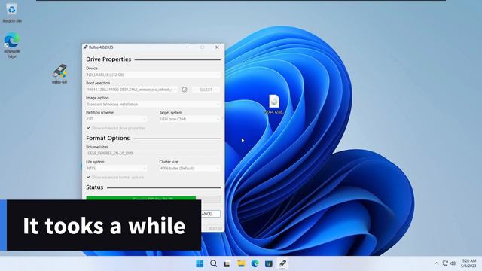The height and width of the screenshot is (271, 482).
Task: Click the green copying progress bar
Action: tap(141, 198)
